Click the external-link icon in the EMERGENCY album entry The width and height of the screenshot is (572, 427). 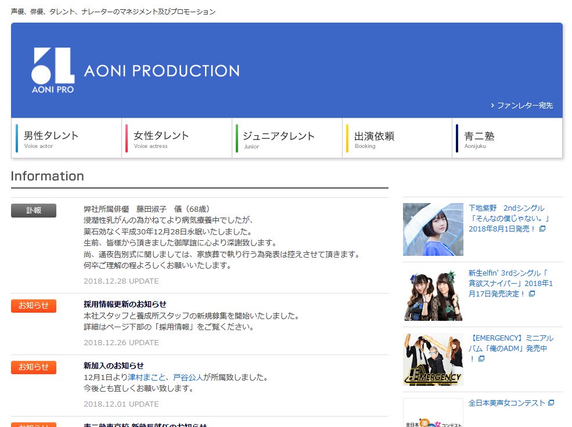482,359
